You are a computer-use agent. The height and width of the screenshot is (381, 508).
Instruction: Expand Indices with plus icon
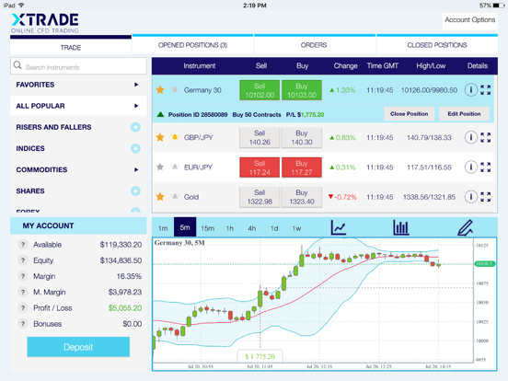(135, 148)
